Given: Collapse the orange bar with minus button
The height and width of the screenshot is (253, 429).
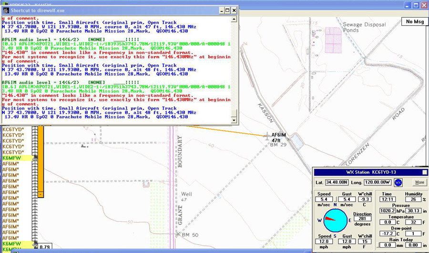Looking at the screenshot, I should coord(41,194).
